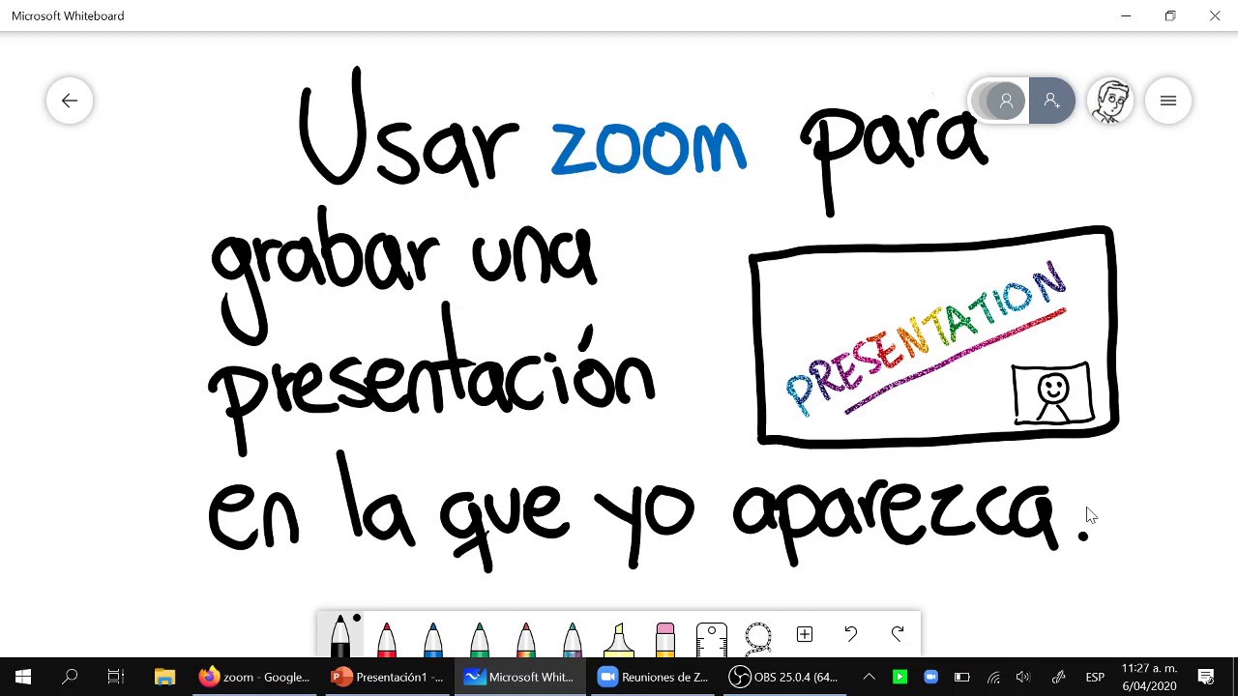Redo the last stroke
The width and height of the screenshot is (1238, 696).
tap(898, 634)
